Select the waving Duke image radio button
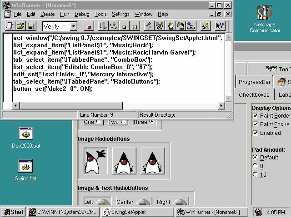 pos(95,161)
